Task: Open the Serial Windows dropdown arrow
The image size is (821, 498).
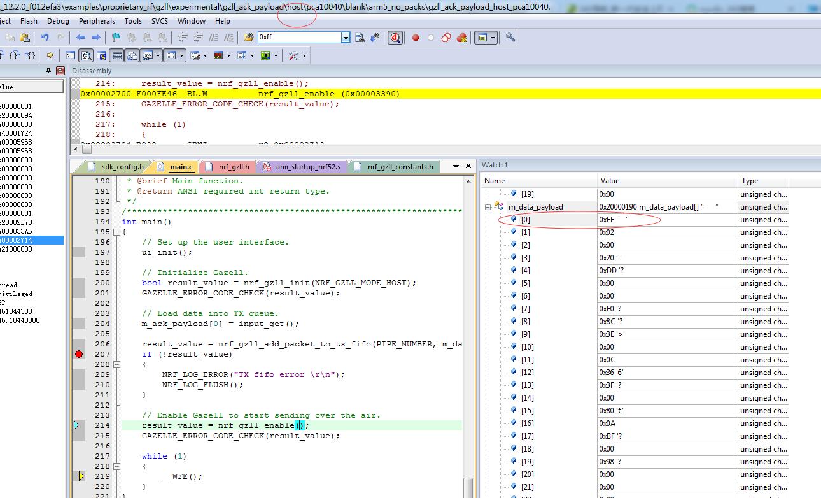Action: [x=205, y=55]
